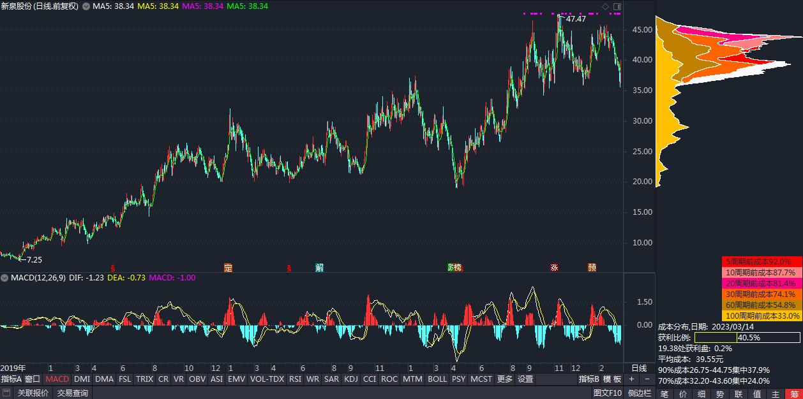The height and width of the screenshot is (399, 803).
Task: Click the diamond icon above the chart
Action: 606,7
